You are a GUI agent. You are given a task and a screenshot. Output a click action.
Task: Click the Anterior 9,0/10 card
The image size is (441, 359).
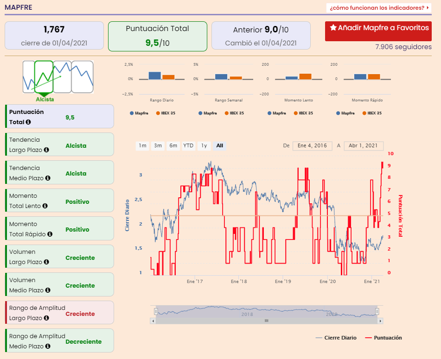(x=261, y=36)
